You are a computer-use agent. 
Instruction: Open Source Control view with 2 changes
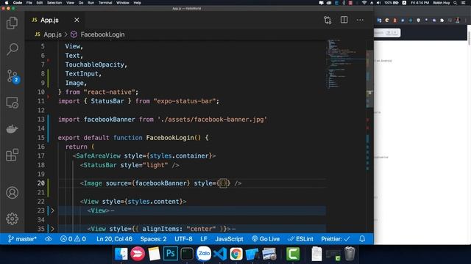13,76
